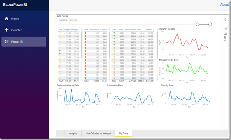Sort by the WeightK column header
The height and width of the screenshot is (140, 231).
[x=75, y=30]
